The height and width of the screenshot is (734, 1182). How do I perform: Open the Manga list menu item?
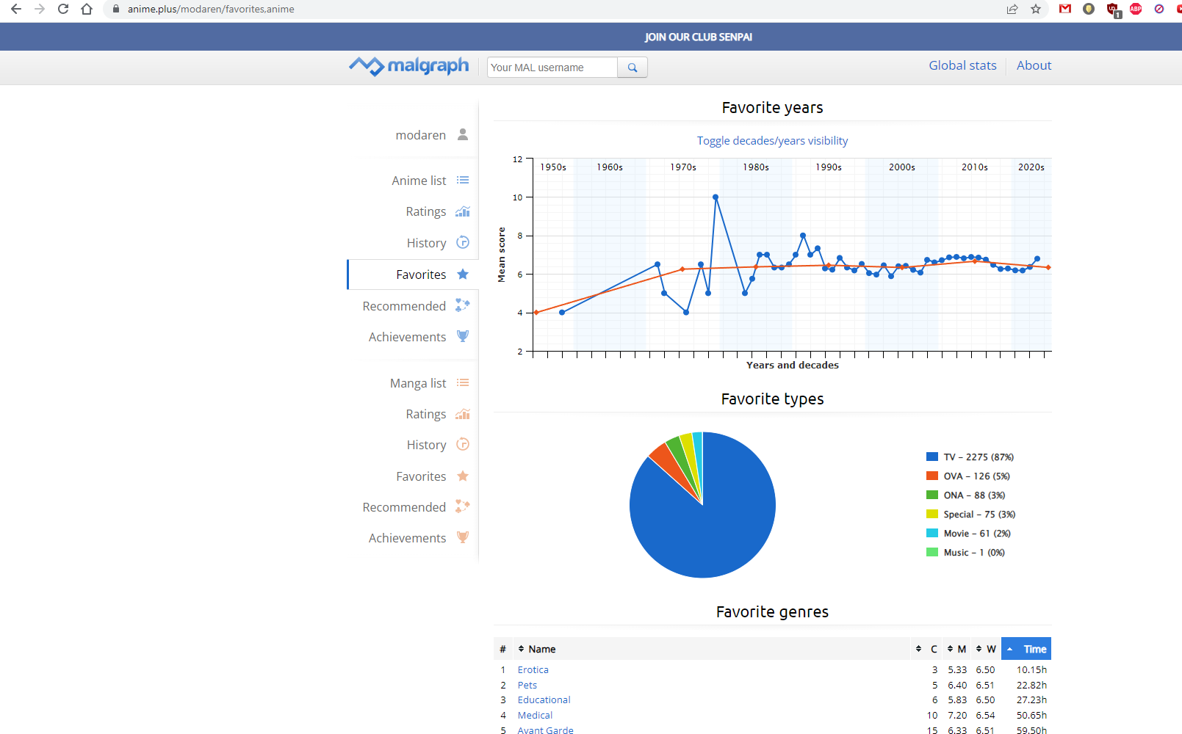(x=418, y=383)
